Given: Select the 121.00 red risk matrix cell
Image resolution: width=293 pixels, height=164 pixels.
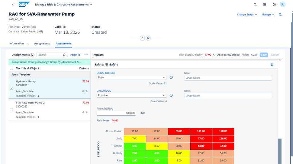Looking at the screenshot, I should coord(201,131).
